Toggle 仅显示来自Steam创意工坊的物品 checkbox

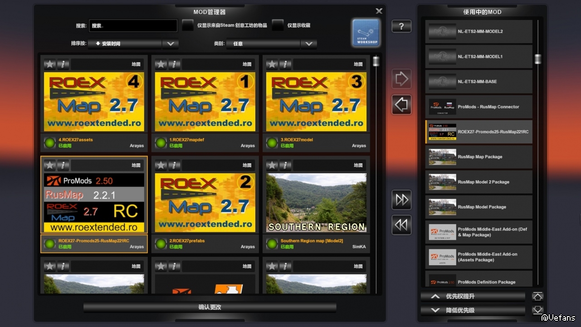pos(188,25)
